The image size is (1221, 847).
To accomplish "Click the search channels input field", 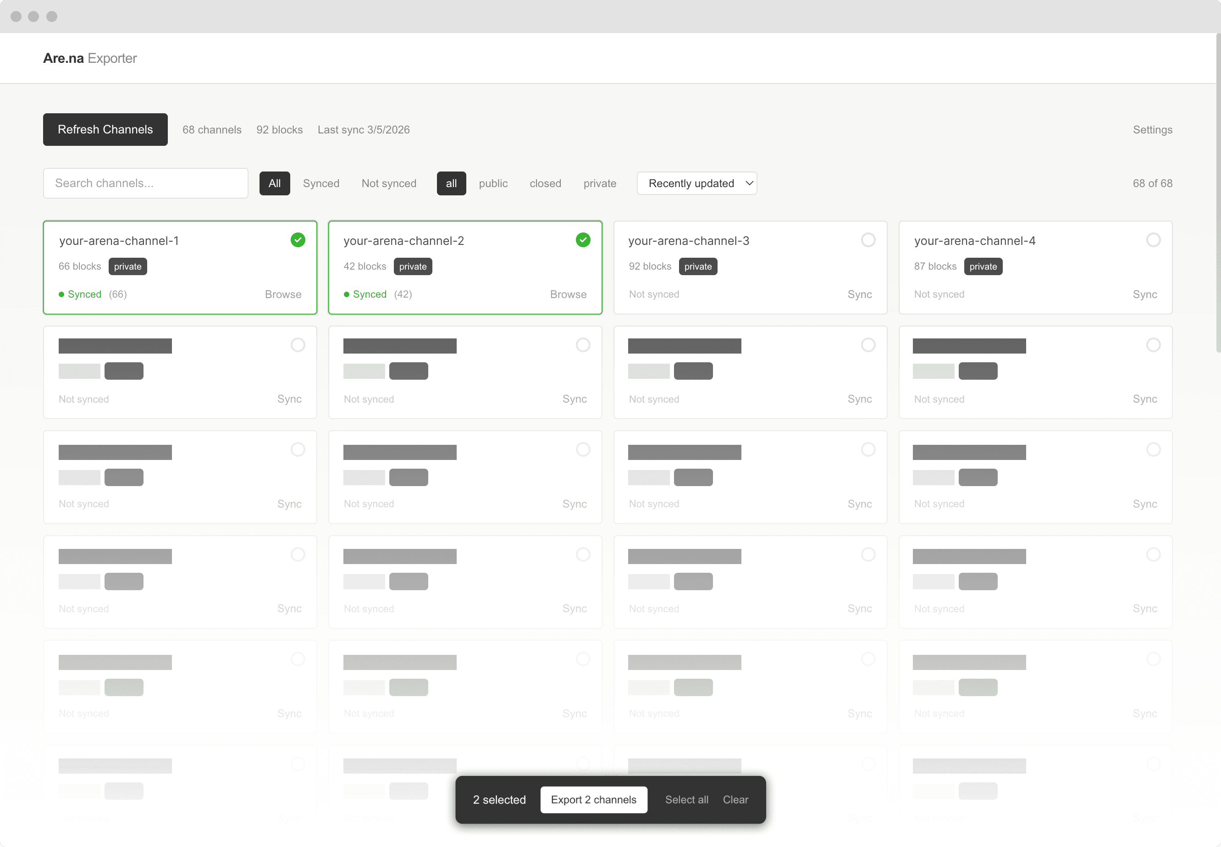I will coord(145,183).
